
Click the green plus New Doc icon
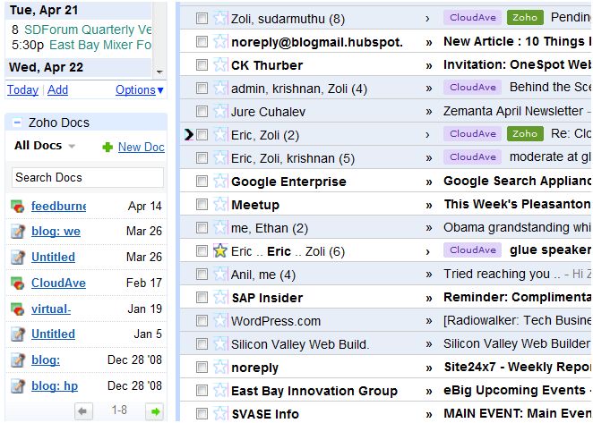point(107,147)
